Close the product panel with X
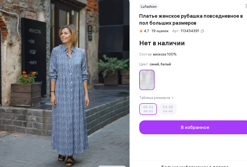This screenshot has width=247, height=167. [x=246, y=6]
